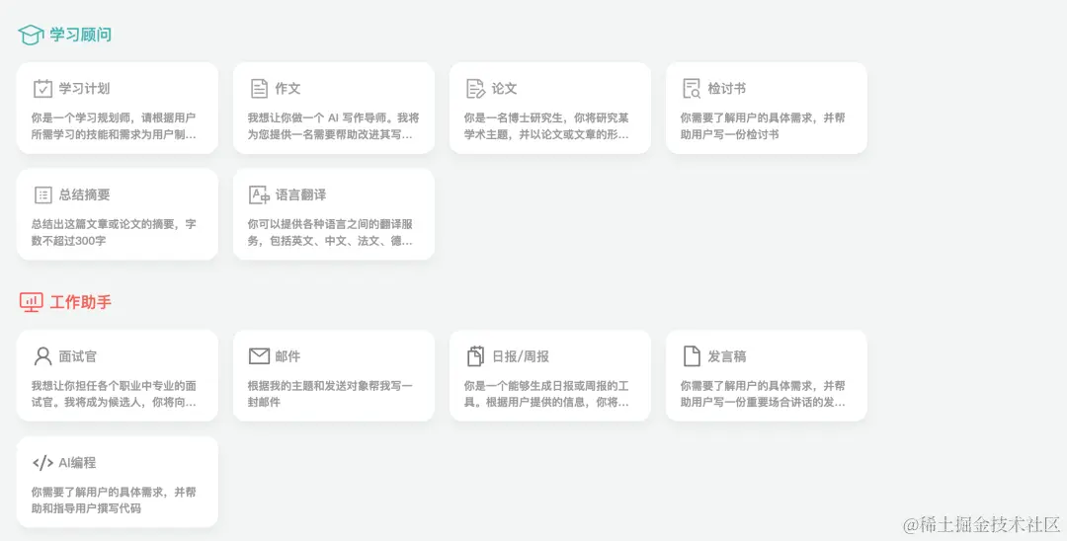1067x541 pixels.
Task: Select the 发言稿 card title
Action: (x=727, y=356)
